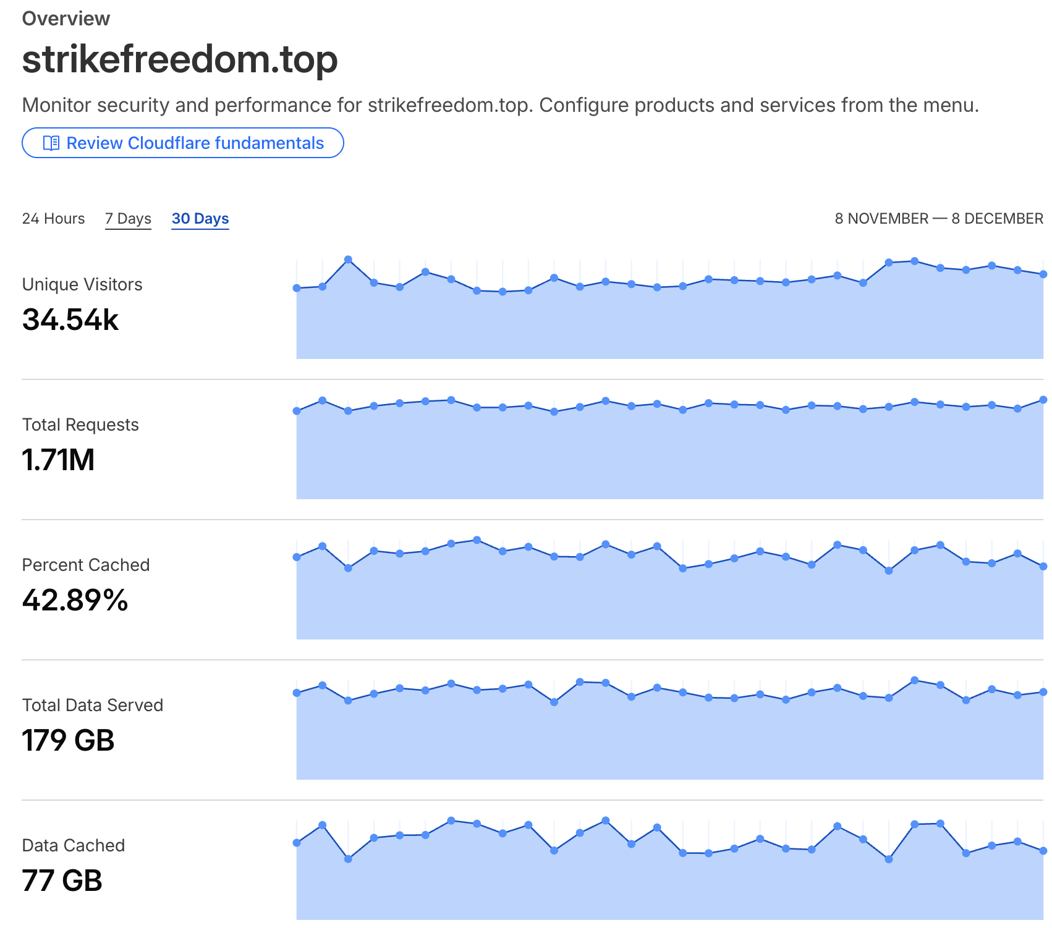Select the 42.89% Percent Cached value

click(x=75, y=601)
